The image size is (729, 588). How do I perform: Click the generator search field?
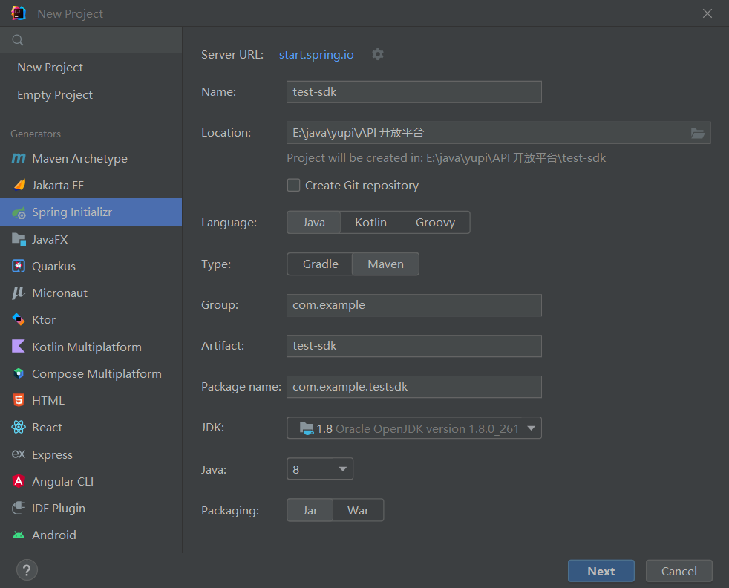point(91,40)
